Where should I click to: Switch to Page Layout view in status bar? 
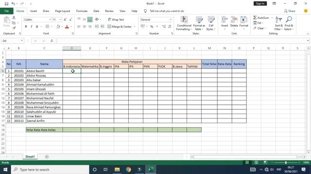(x=256, y=162)
